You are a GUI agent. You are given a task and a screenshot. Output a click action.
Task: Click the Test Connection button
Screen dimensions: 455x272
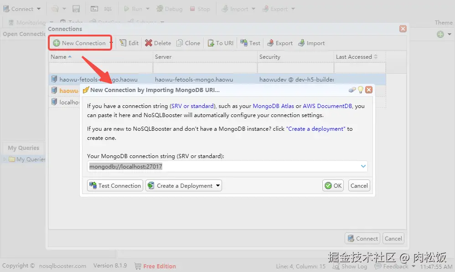tap(115, 185)
